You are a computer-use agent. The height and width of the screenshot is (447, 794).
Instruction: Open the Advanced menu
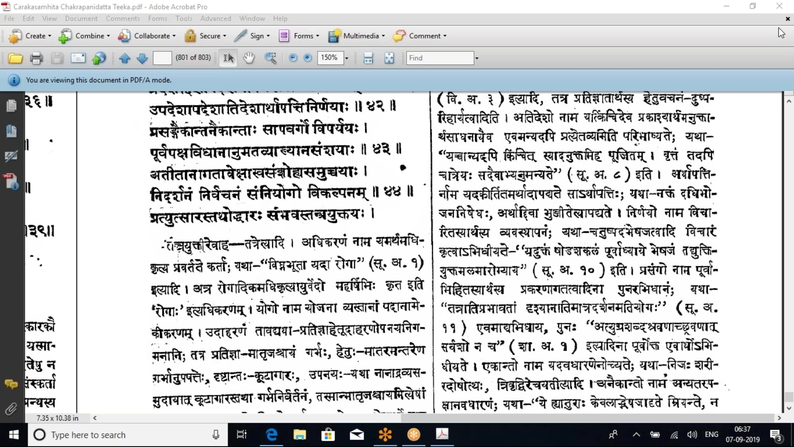[x=215, y=19]
